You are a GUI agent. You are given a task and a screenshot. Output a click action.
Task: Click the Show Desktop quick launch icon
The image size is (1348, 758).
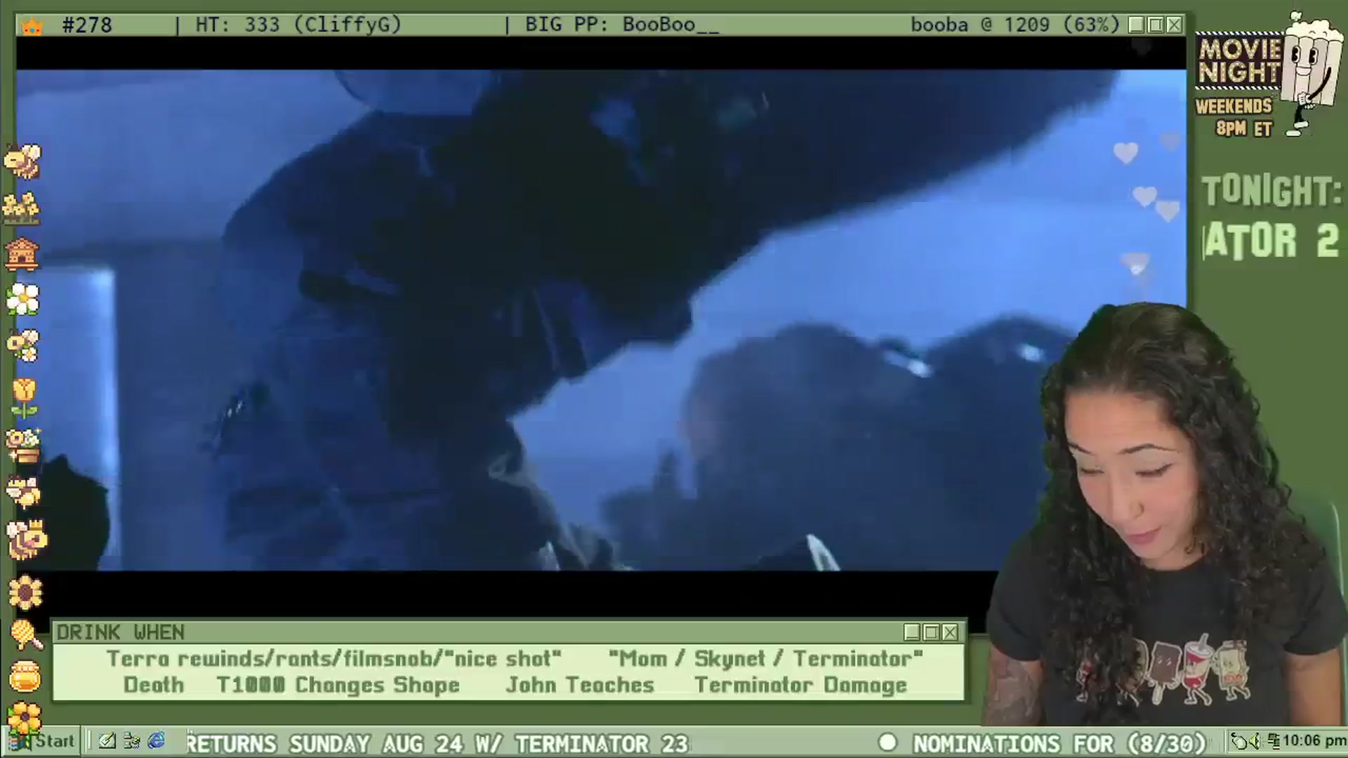click(131, 741)
